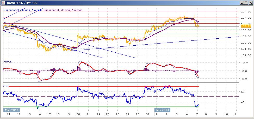254x119 pixels.
Task: Click the RSI 40 scale label
Action: point(243,102)
